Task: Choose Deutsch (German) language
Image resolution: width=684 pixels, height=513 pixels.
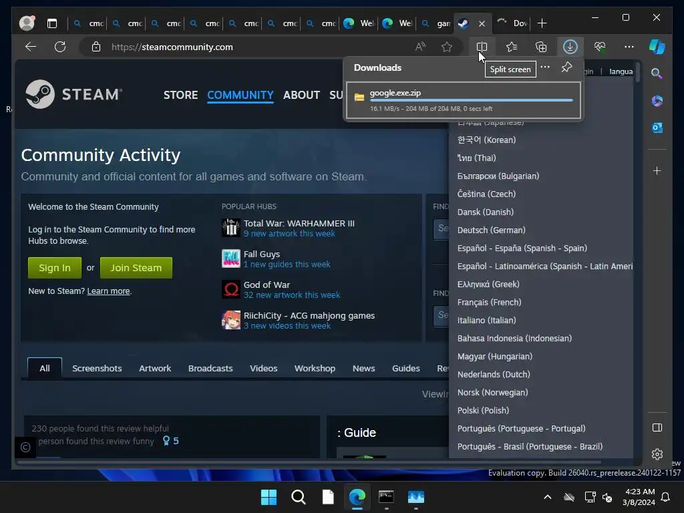Action: pyautogui.click(x=491, y=230)
